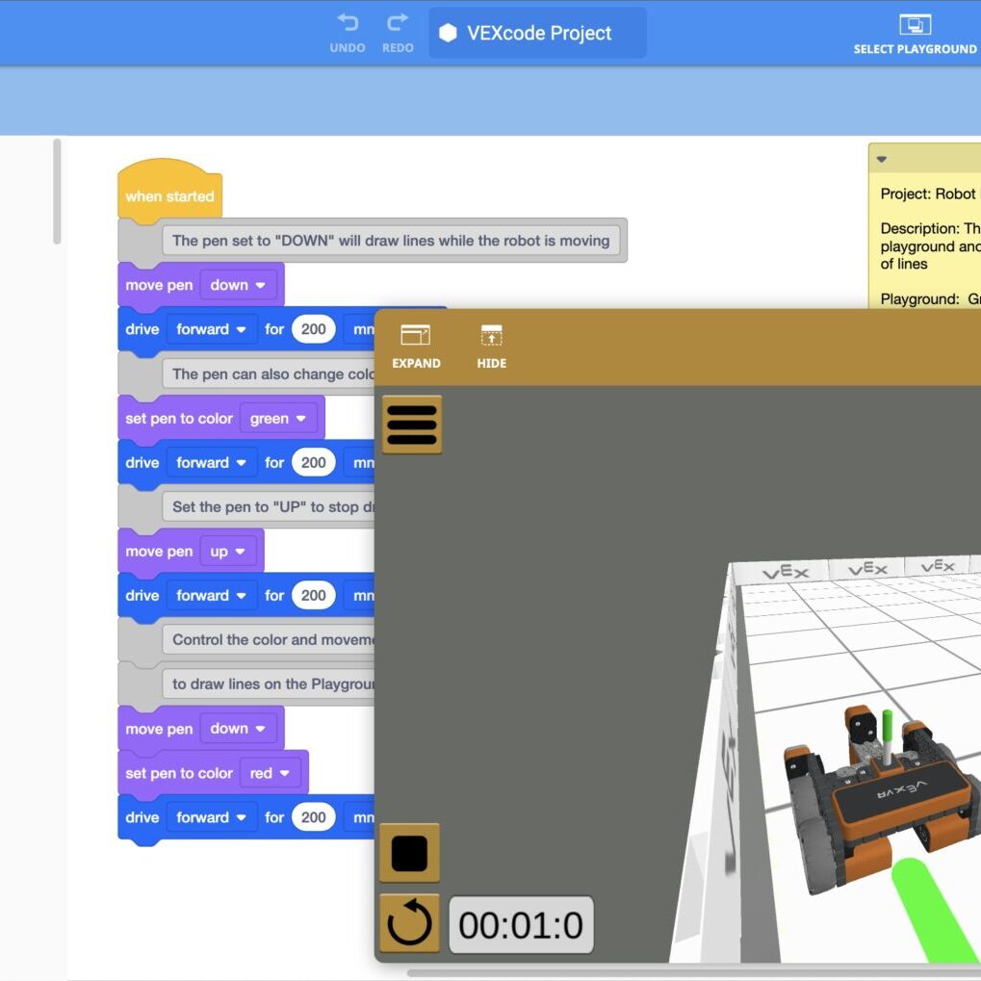Open the VEXcode Project name button
The width and height of the screenshot is (981, 981).
tap(537, 33)
